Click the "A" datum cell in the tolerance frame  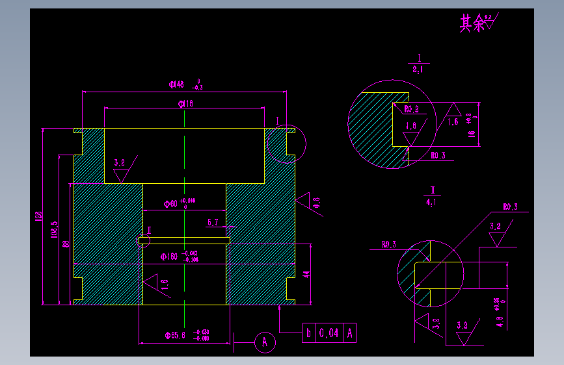(349, 333)
